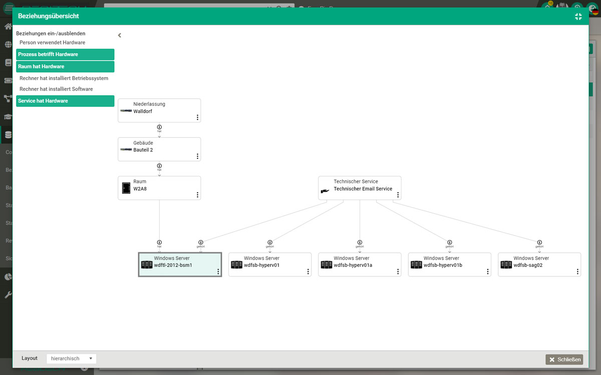
Task: Click the gehört relation icon above wdfsb-sag02
Action: tap(539, 241)
